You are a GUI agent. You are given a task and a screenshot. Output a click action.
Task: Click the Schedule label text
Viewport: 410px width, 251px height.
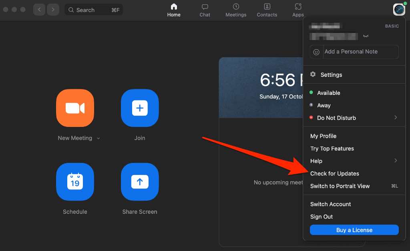75,212
